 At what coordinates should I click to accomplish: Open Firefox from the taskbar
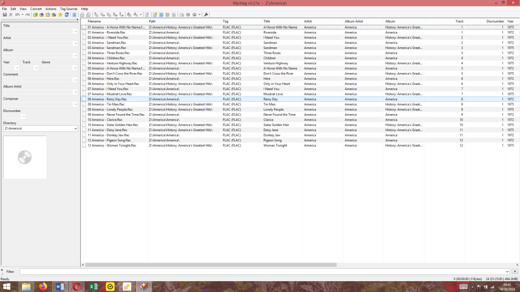pos(43,287)
